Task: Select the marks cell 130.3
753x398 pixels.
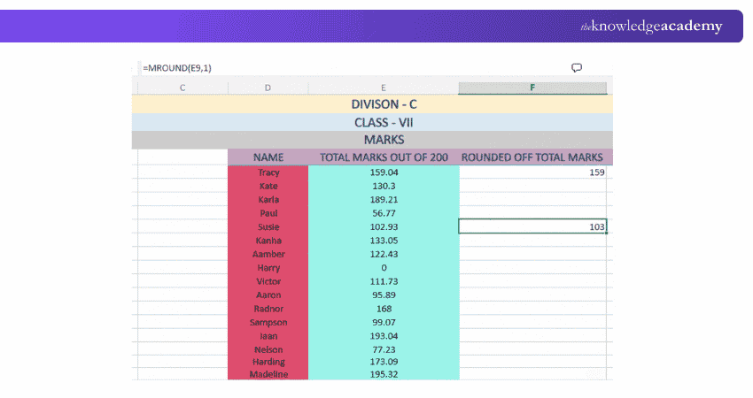Action: 384,186
